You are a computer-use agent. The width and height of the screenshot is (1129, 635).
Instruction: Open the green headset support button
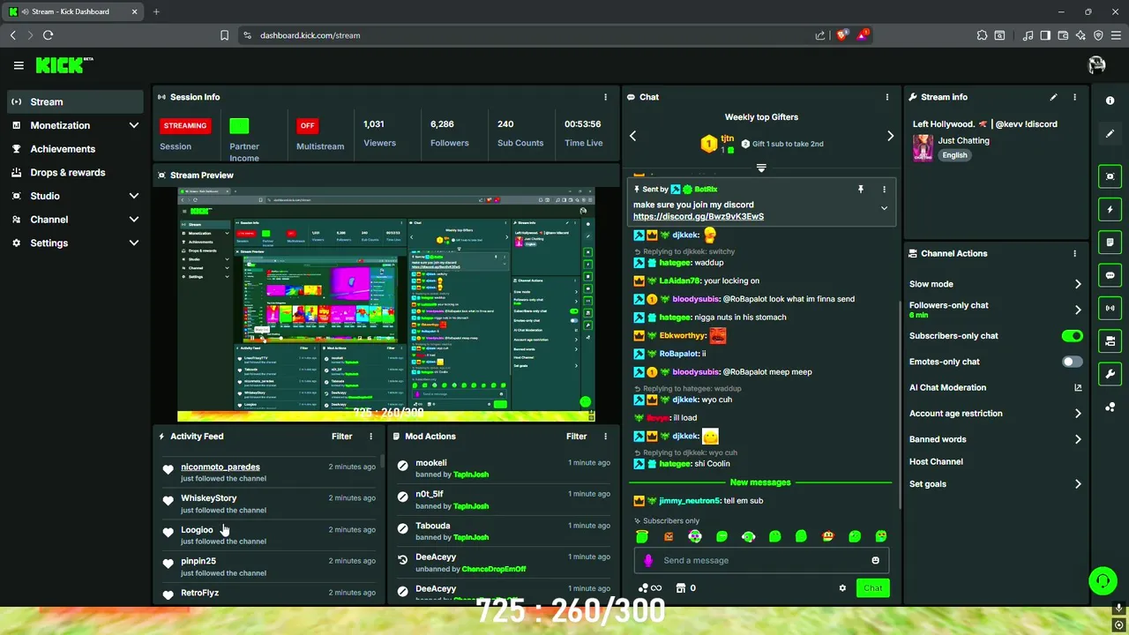[1103, 581]
